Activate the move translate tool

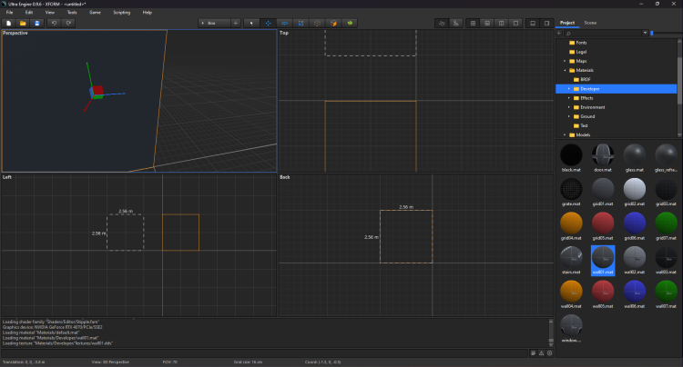click(268, 22)
